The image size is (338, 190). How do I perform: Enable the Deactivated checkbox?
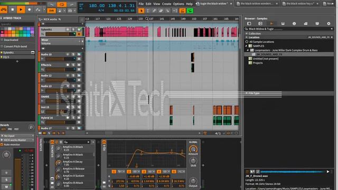click(x=2, y=40)
